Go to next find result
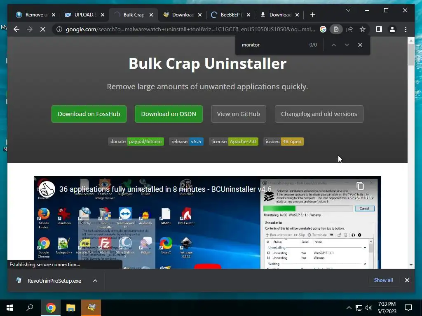The height and width of the screenshot is (316, 422). (347, 45)
